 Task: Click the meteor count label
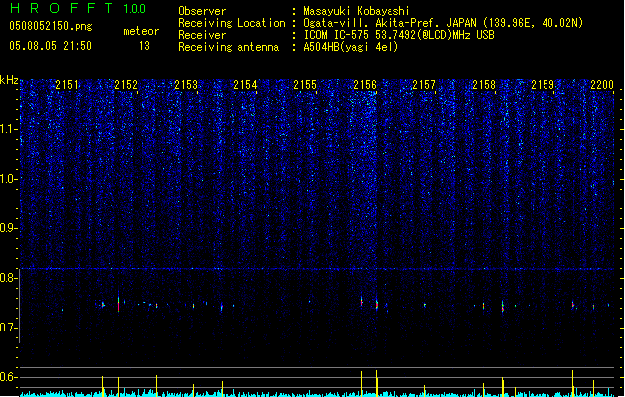[x=141, y=31]
